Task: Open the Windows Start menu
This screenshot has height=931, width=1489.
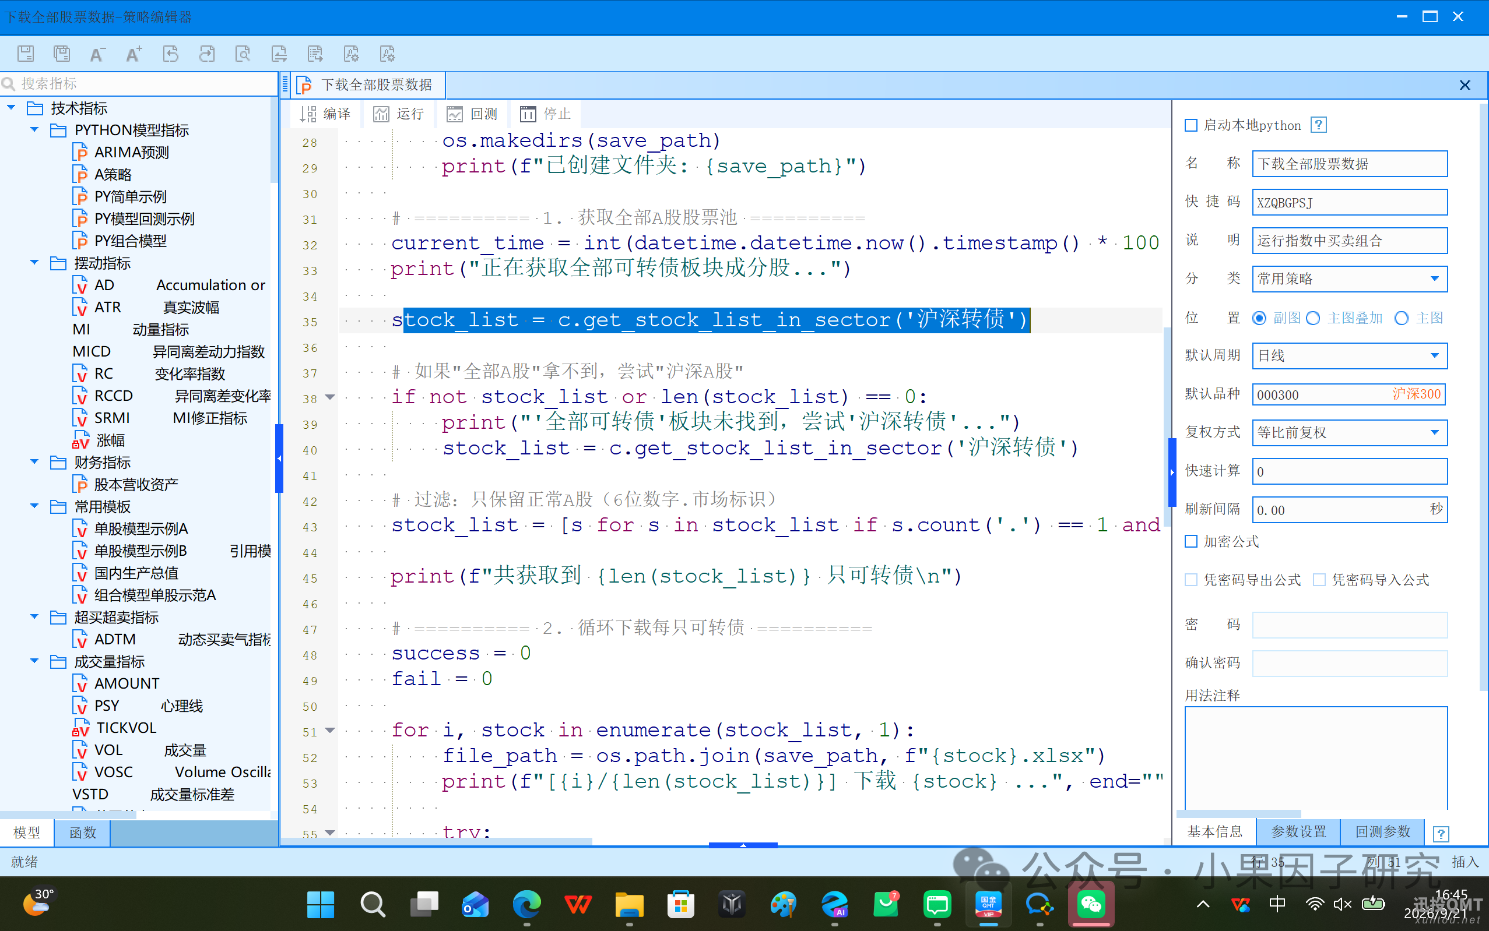Action: pyautogui.click(x=320, y=904)
